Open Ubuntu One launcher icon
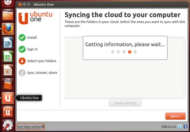190x132 pixels. (8, 98)
